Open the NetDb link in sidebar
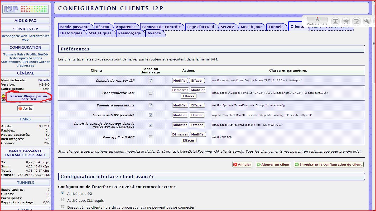The height and width of the screenshot is (211, 376). (x=43, y=54)
